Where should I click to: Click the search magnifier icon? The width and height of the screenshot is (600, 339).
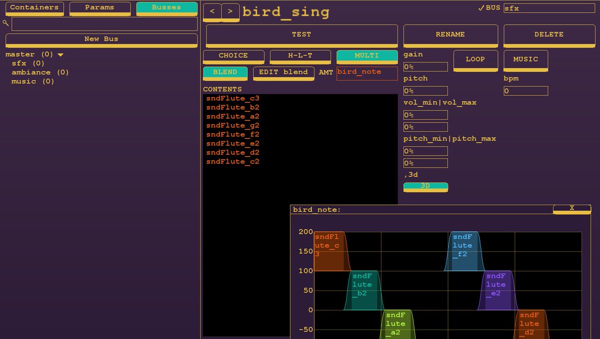[x=5, y=23]
